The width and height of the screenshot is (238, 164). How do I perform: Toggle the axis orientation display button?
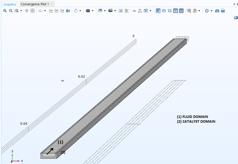coord(175,11)
